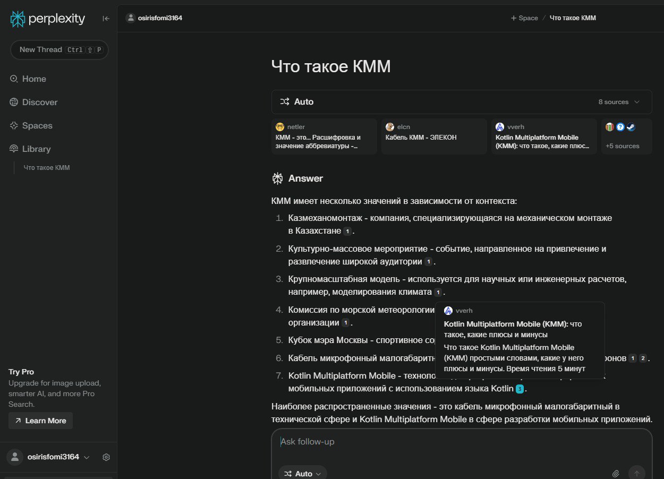Viewport: 664px width, 479px height.
Task: Click the Learn More button under Try Pro
Action: tap(40, 421)
